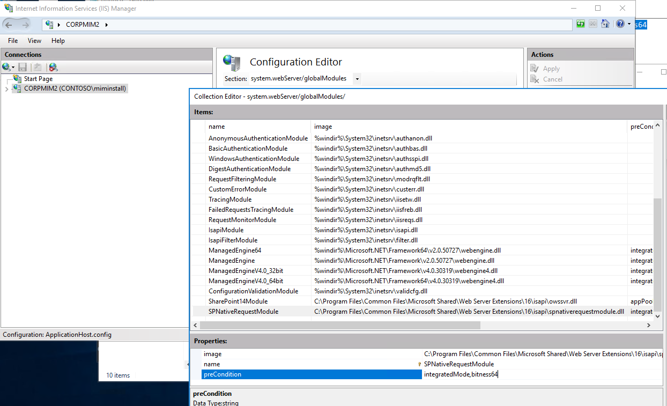Click the Apply icon in Actions pane
667x406 pixels.
(x=534, y=69)
